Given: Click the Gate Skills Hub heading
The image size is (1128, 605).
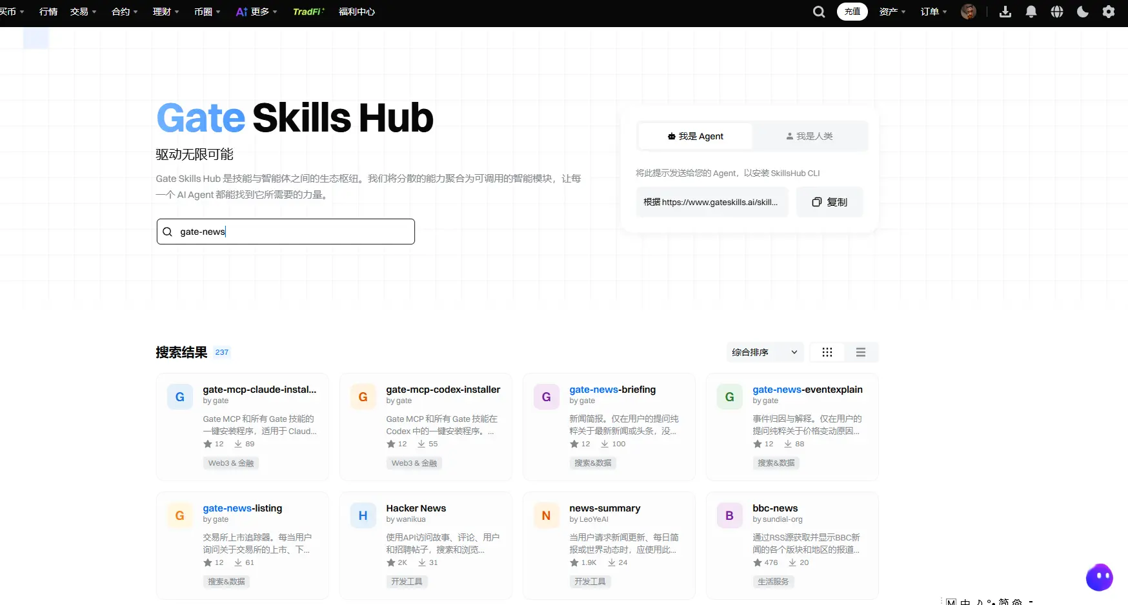Looking at the screenshot, I should click(x=295, y=118).
